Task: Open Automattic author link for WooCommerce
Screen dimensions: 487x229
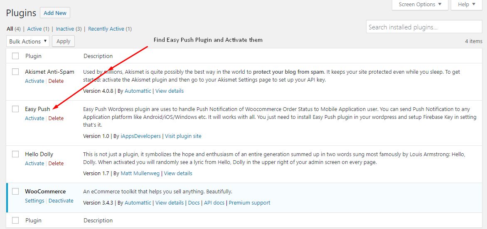Action: click(x=138, y=202)
